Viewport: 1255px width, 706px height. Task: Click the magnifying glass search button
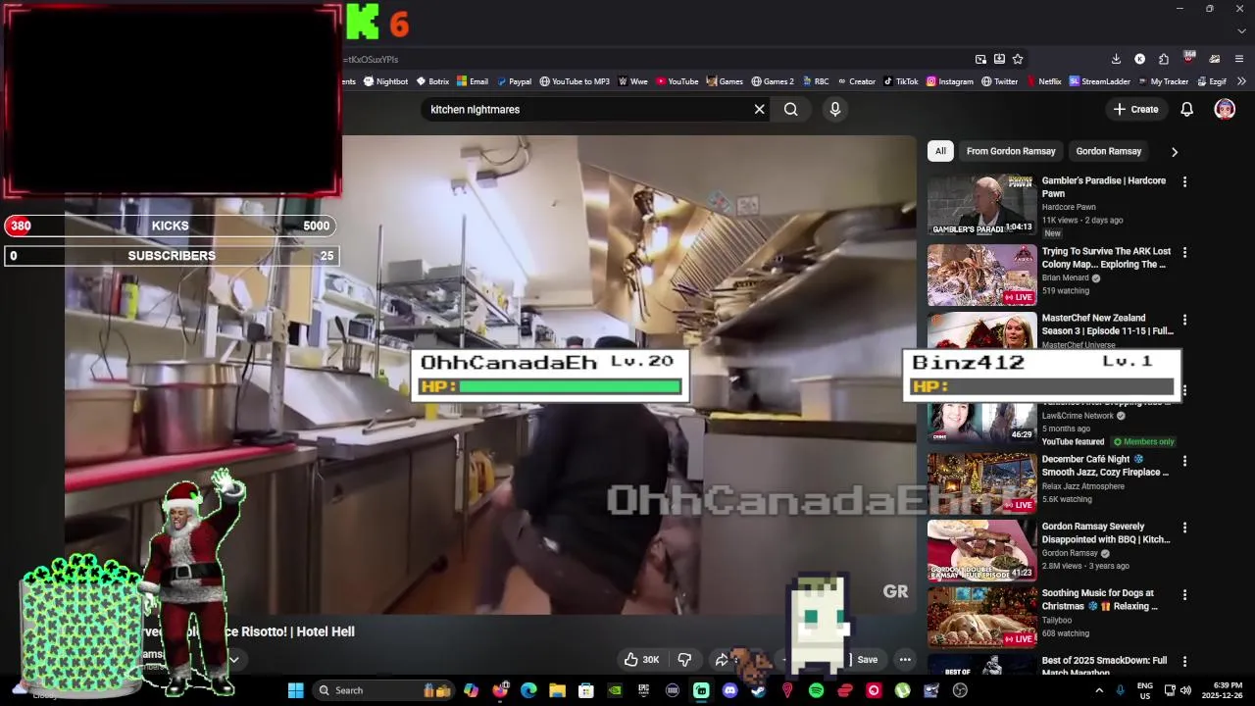[790, 109]
